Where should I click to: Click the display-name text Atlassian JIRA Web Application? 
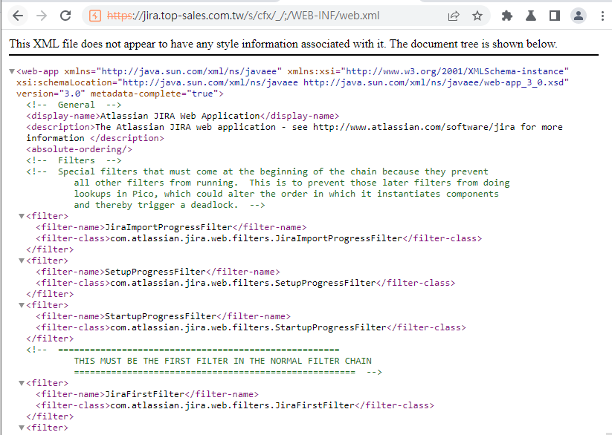[180, 116]
